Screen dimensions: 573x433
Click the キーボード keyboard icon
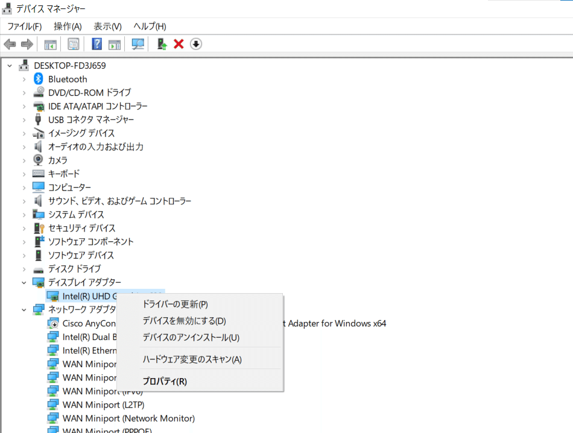click(39, 174)
